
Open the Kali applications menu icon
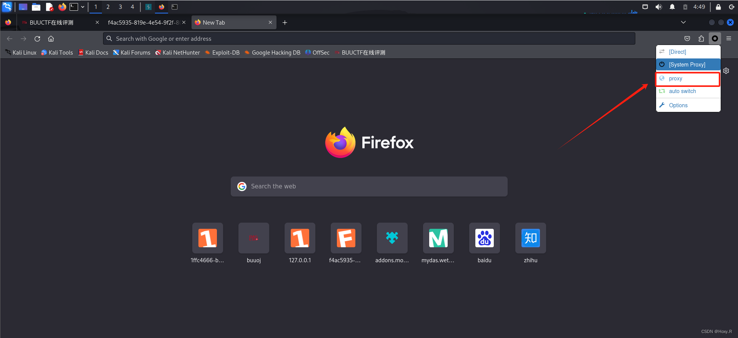[7, 7]
